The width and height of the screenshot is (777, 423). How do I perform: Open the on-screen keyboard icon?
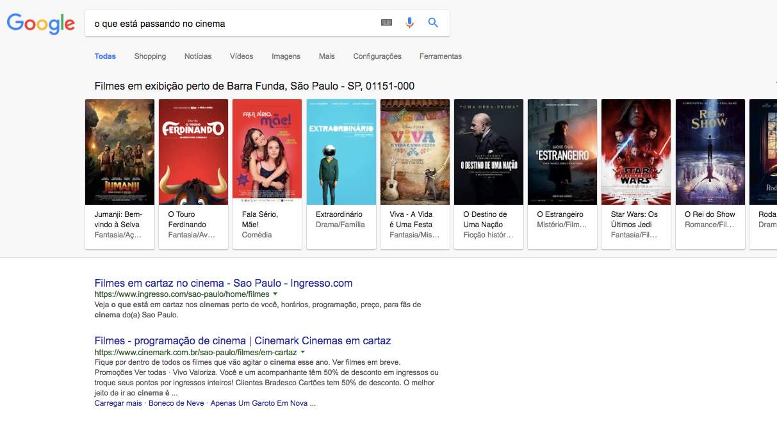[386, 23]
